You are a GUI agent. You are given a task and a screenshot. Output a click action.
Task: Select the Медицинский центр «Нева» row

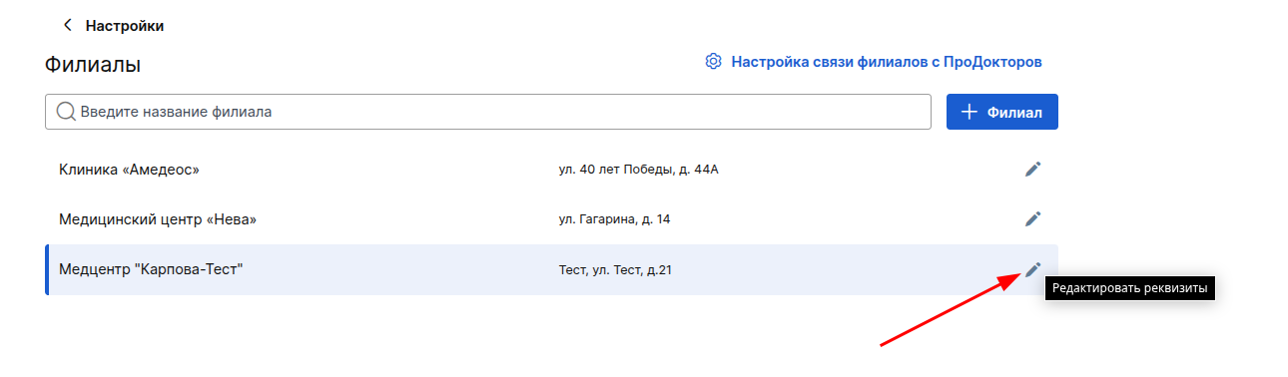[x=551, y=218]
